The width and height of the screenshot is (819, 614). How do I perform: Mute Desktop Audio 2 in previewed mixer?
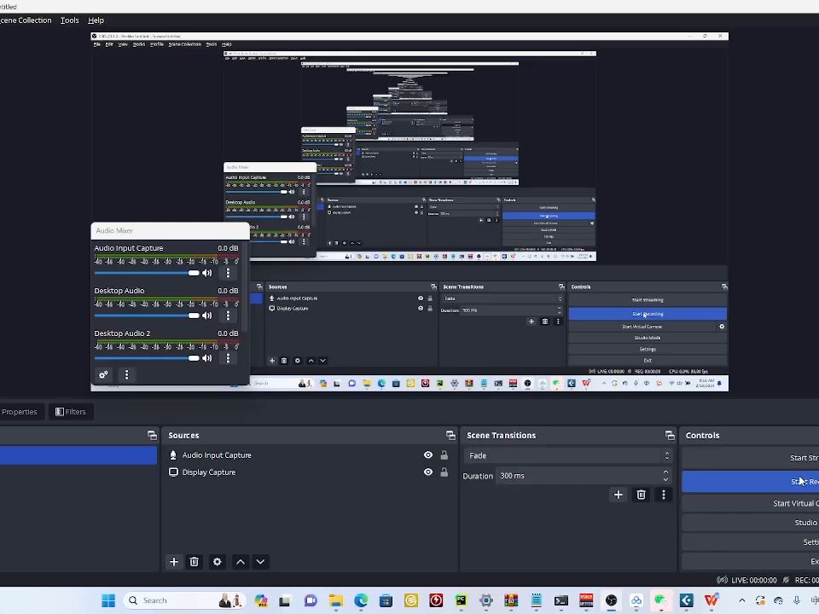pyautogui.click(x=207, y=358)
